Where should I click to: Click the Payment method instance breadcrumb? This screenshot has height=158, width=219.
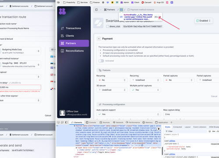click(x=141, y=10)
